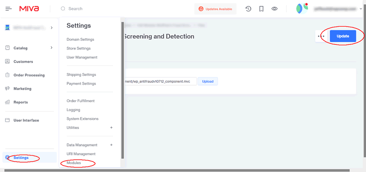Open the store selector chevron
This screenshot has width=366, height=172.
52,28
